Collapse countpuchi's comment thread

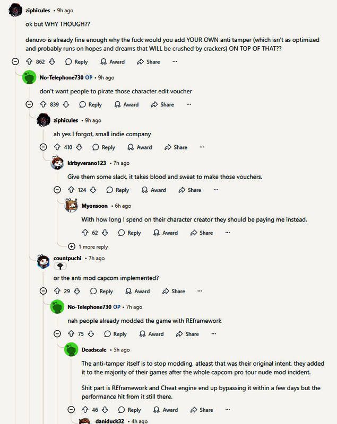point(44,291)
